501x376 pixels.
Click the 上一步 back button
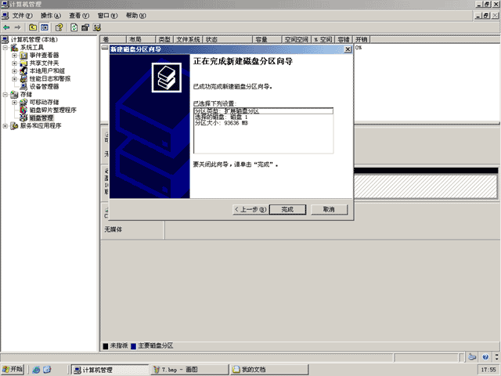pos(250,210)
